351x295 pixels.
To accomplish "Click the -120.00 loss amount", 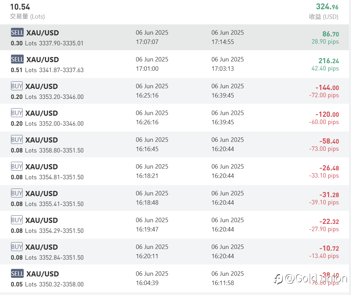I will (x=327, y=114).
